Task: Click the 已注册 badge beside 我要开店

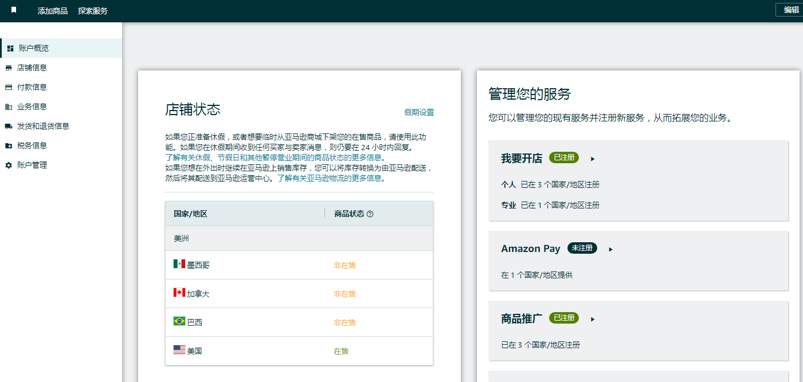Action: pyautogui.click(x=564, y=157)
